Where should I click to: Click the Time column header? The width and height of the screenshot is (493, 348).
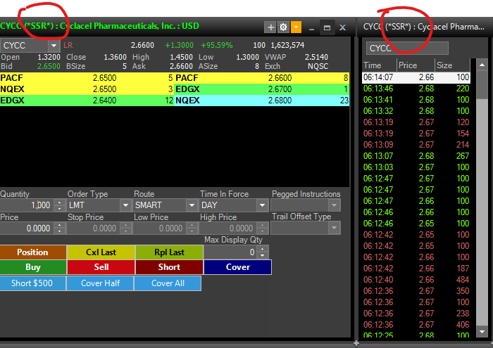click(x=380, y=65)
